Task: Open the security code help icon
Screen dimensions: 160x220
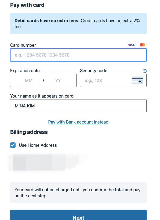Action: tap(145, 71)
